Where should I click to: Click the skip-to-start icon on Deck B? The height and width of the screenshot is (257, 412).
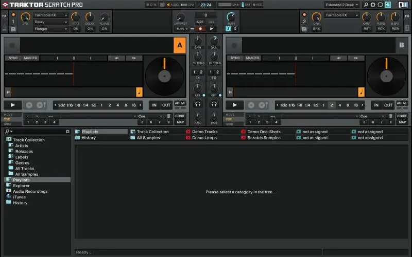pyautogui.click(x=230, y=92)
